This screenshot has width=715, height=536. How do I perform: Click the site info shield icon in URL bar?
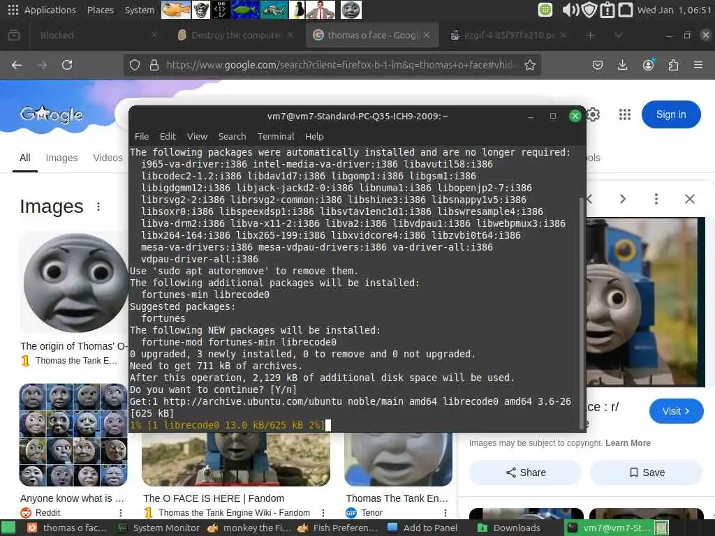135,65
